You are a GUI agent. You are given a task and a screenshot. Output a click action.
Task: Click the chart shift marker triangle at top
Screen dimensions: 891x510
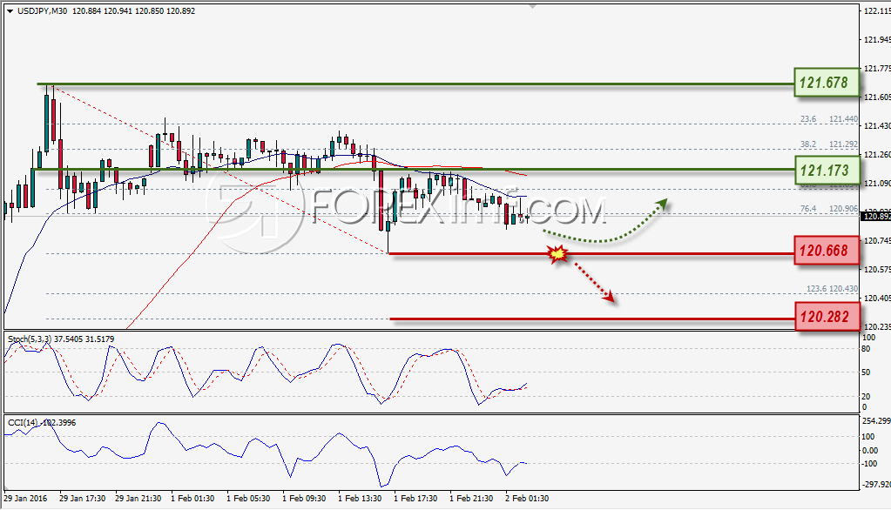[532, 6]
